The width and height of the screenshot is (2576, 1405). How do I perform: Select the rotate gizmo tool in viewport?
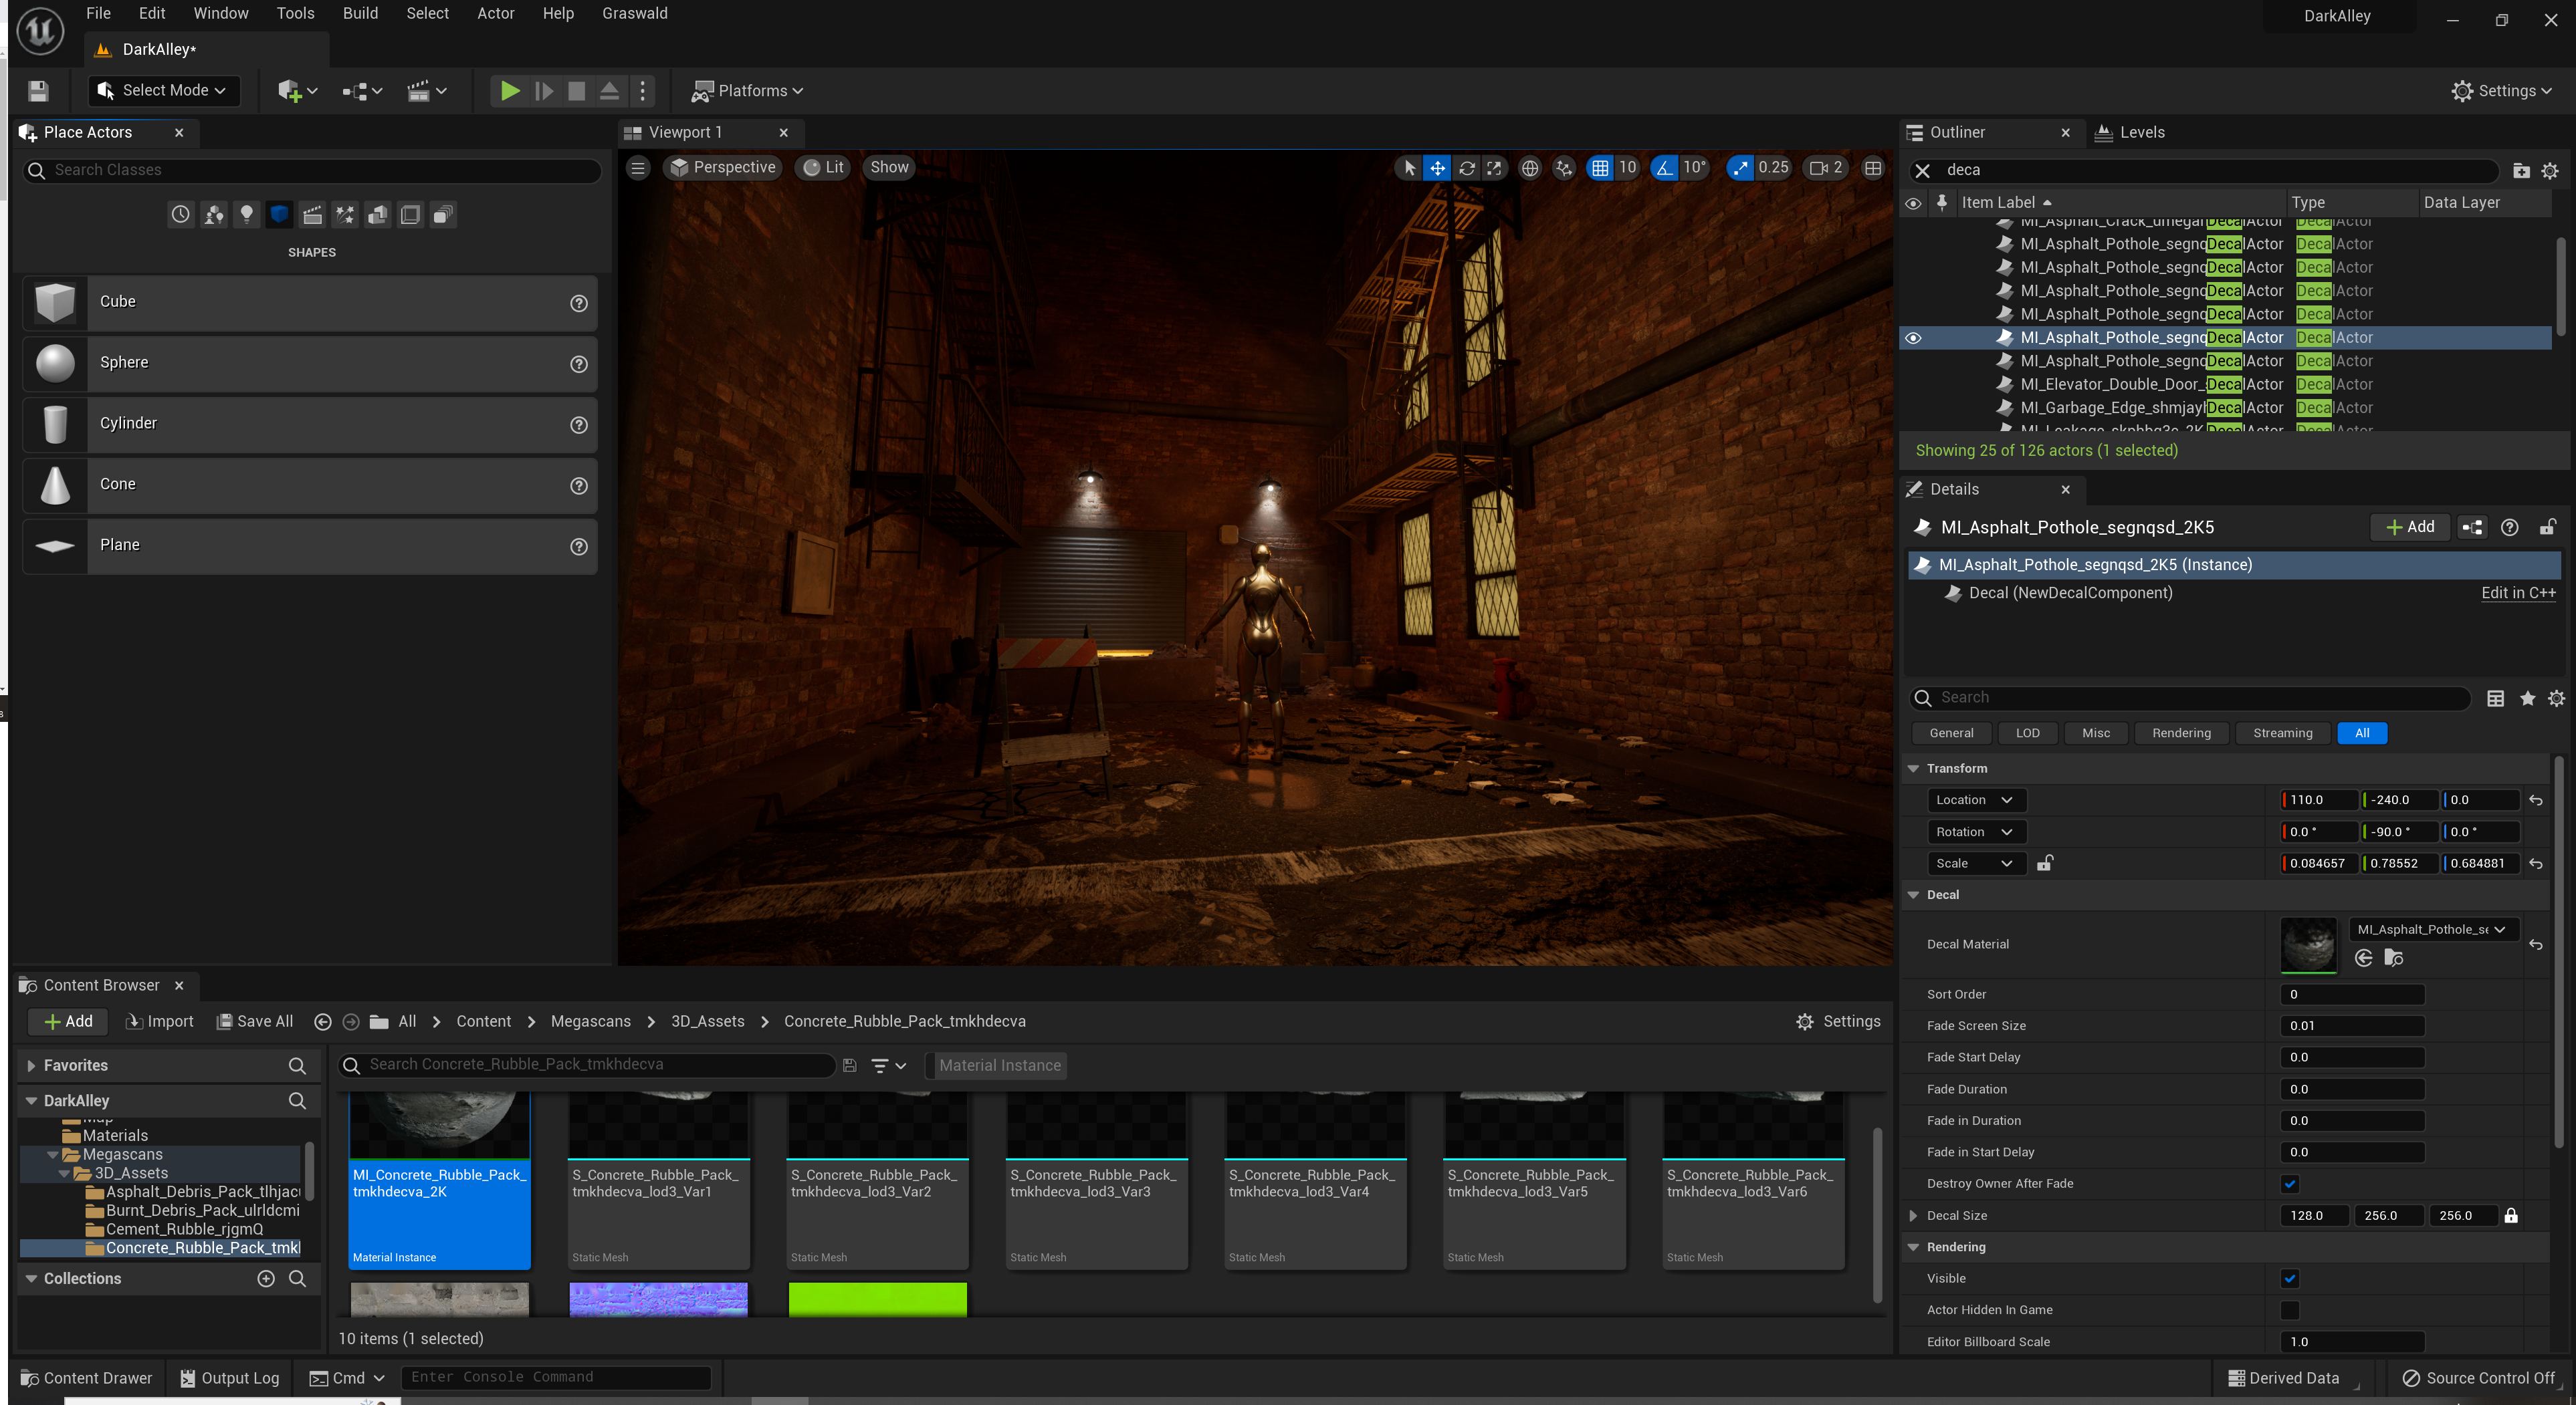tap(1466, 168)
